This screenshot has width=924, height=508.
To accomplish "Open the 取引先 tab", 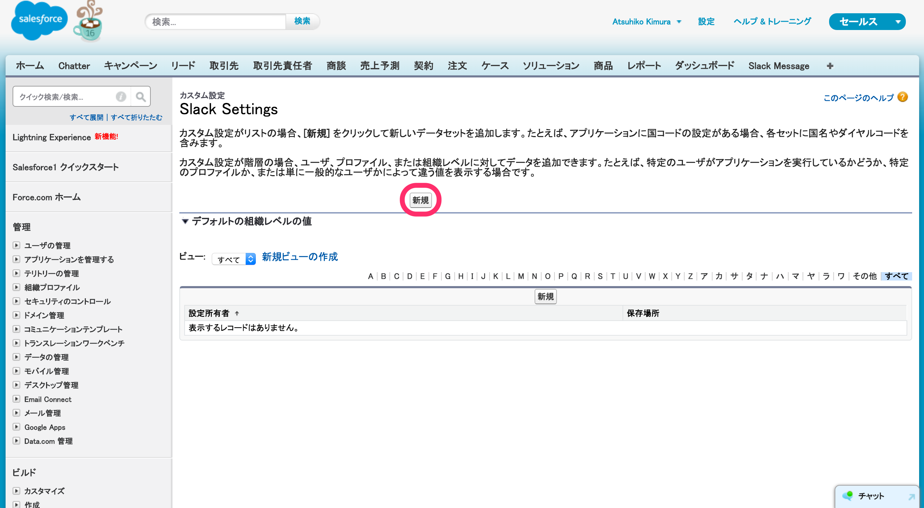I will pyautogui.click(x=224, y=66).
